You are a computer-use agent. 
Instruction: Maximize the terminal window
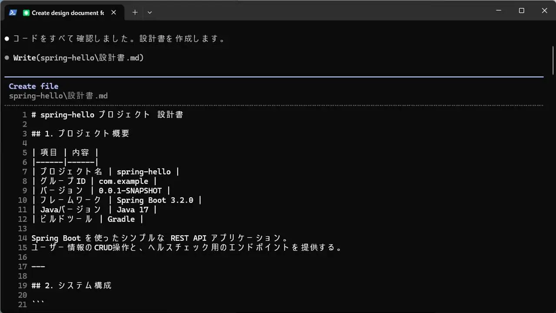click(x=522, y=10)
